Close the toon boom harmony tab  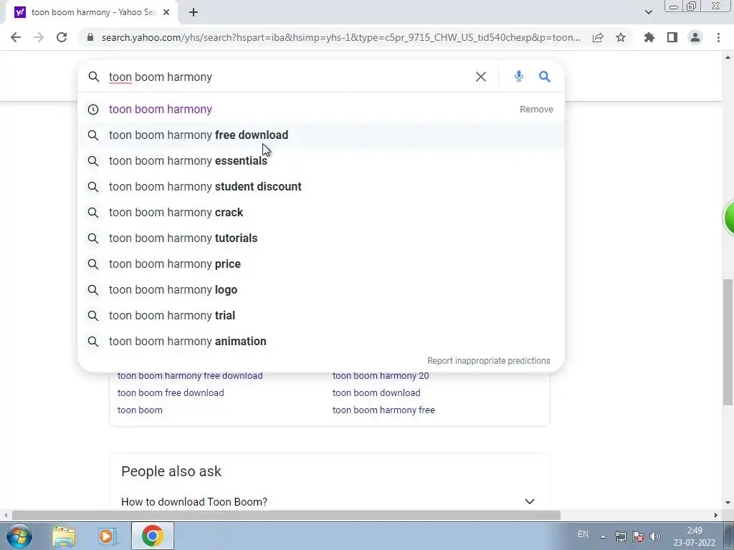tap(166, 12)
